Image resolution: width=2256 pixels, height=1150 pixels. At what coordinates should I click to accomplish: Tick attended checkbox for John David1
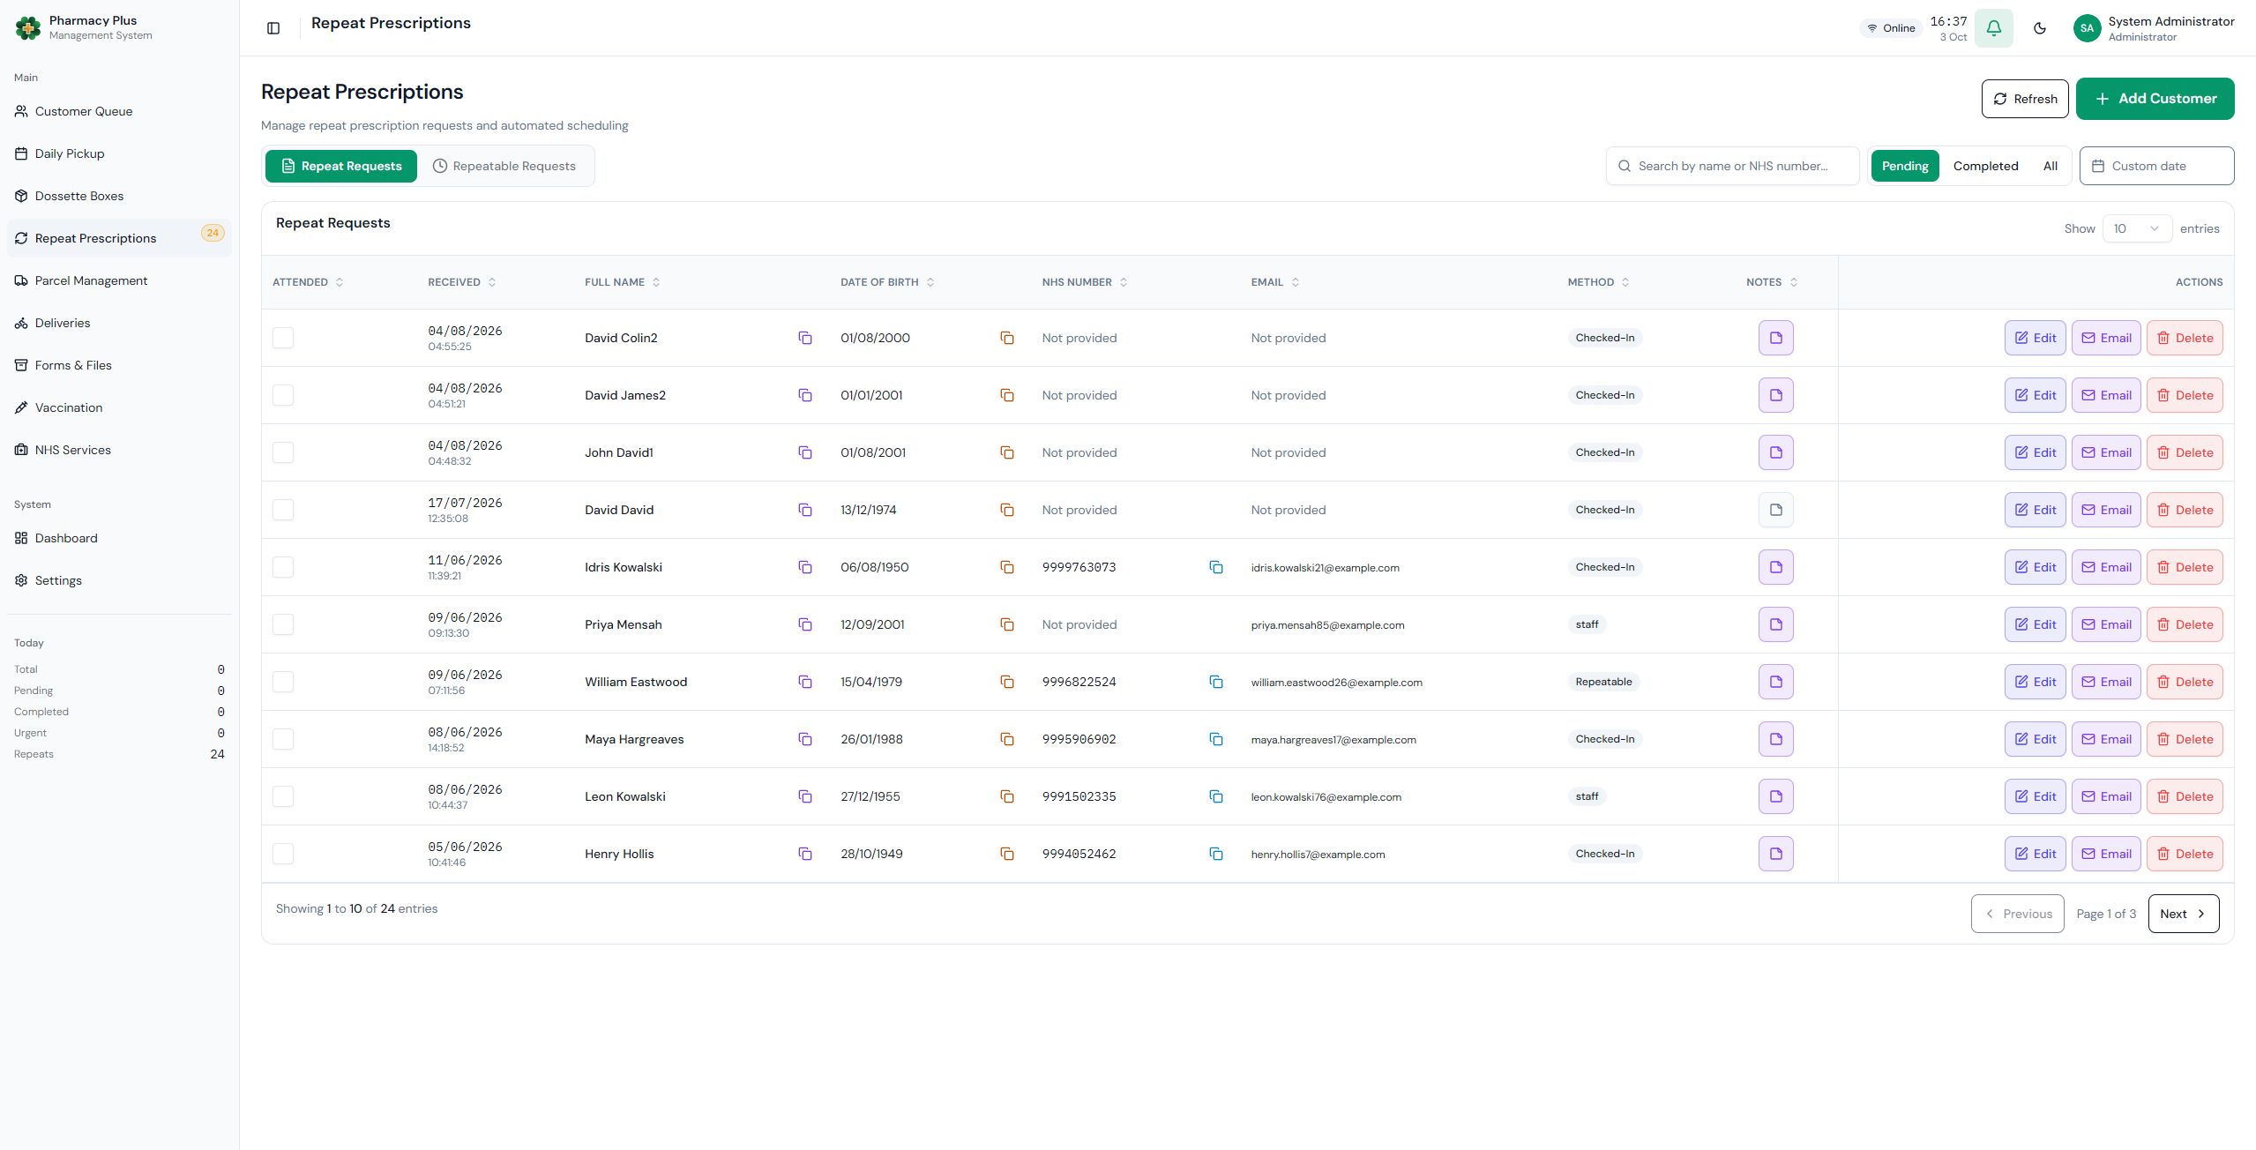click(x=282, y=452)
